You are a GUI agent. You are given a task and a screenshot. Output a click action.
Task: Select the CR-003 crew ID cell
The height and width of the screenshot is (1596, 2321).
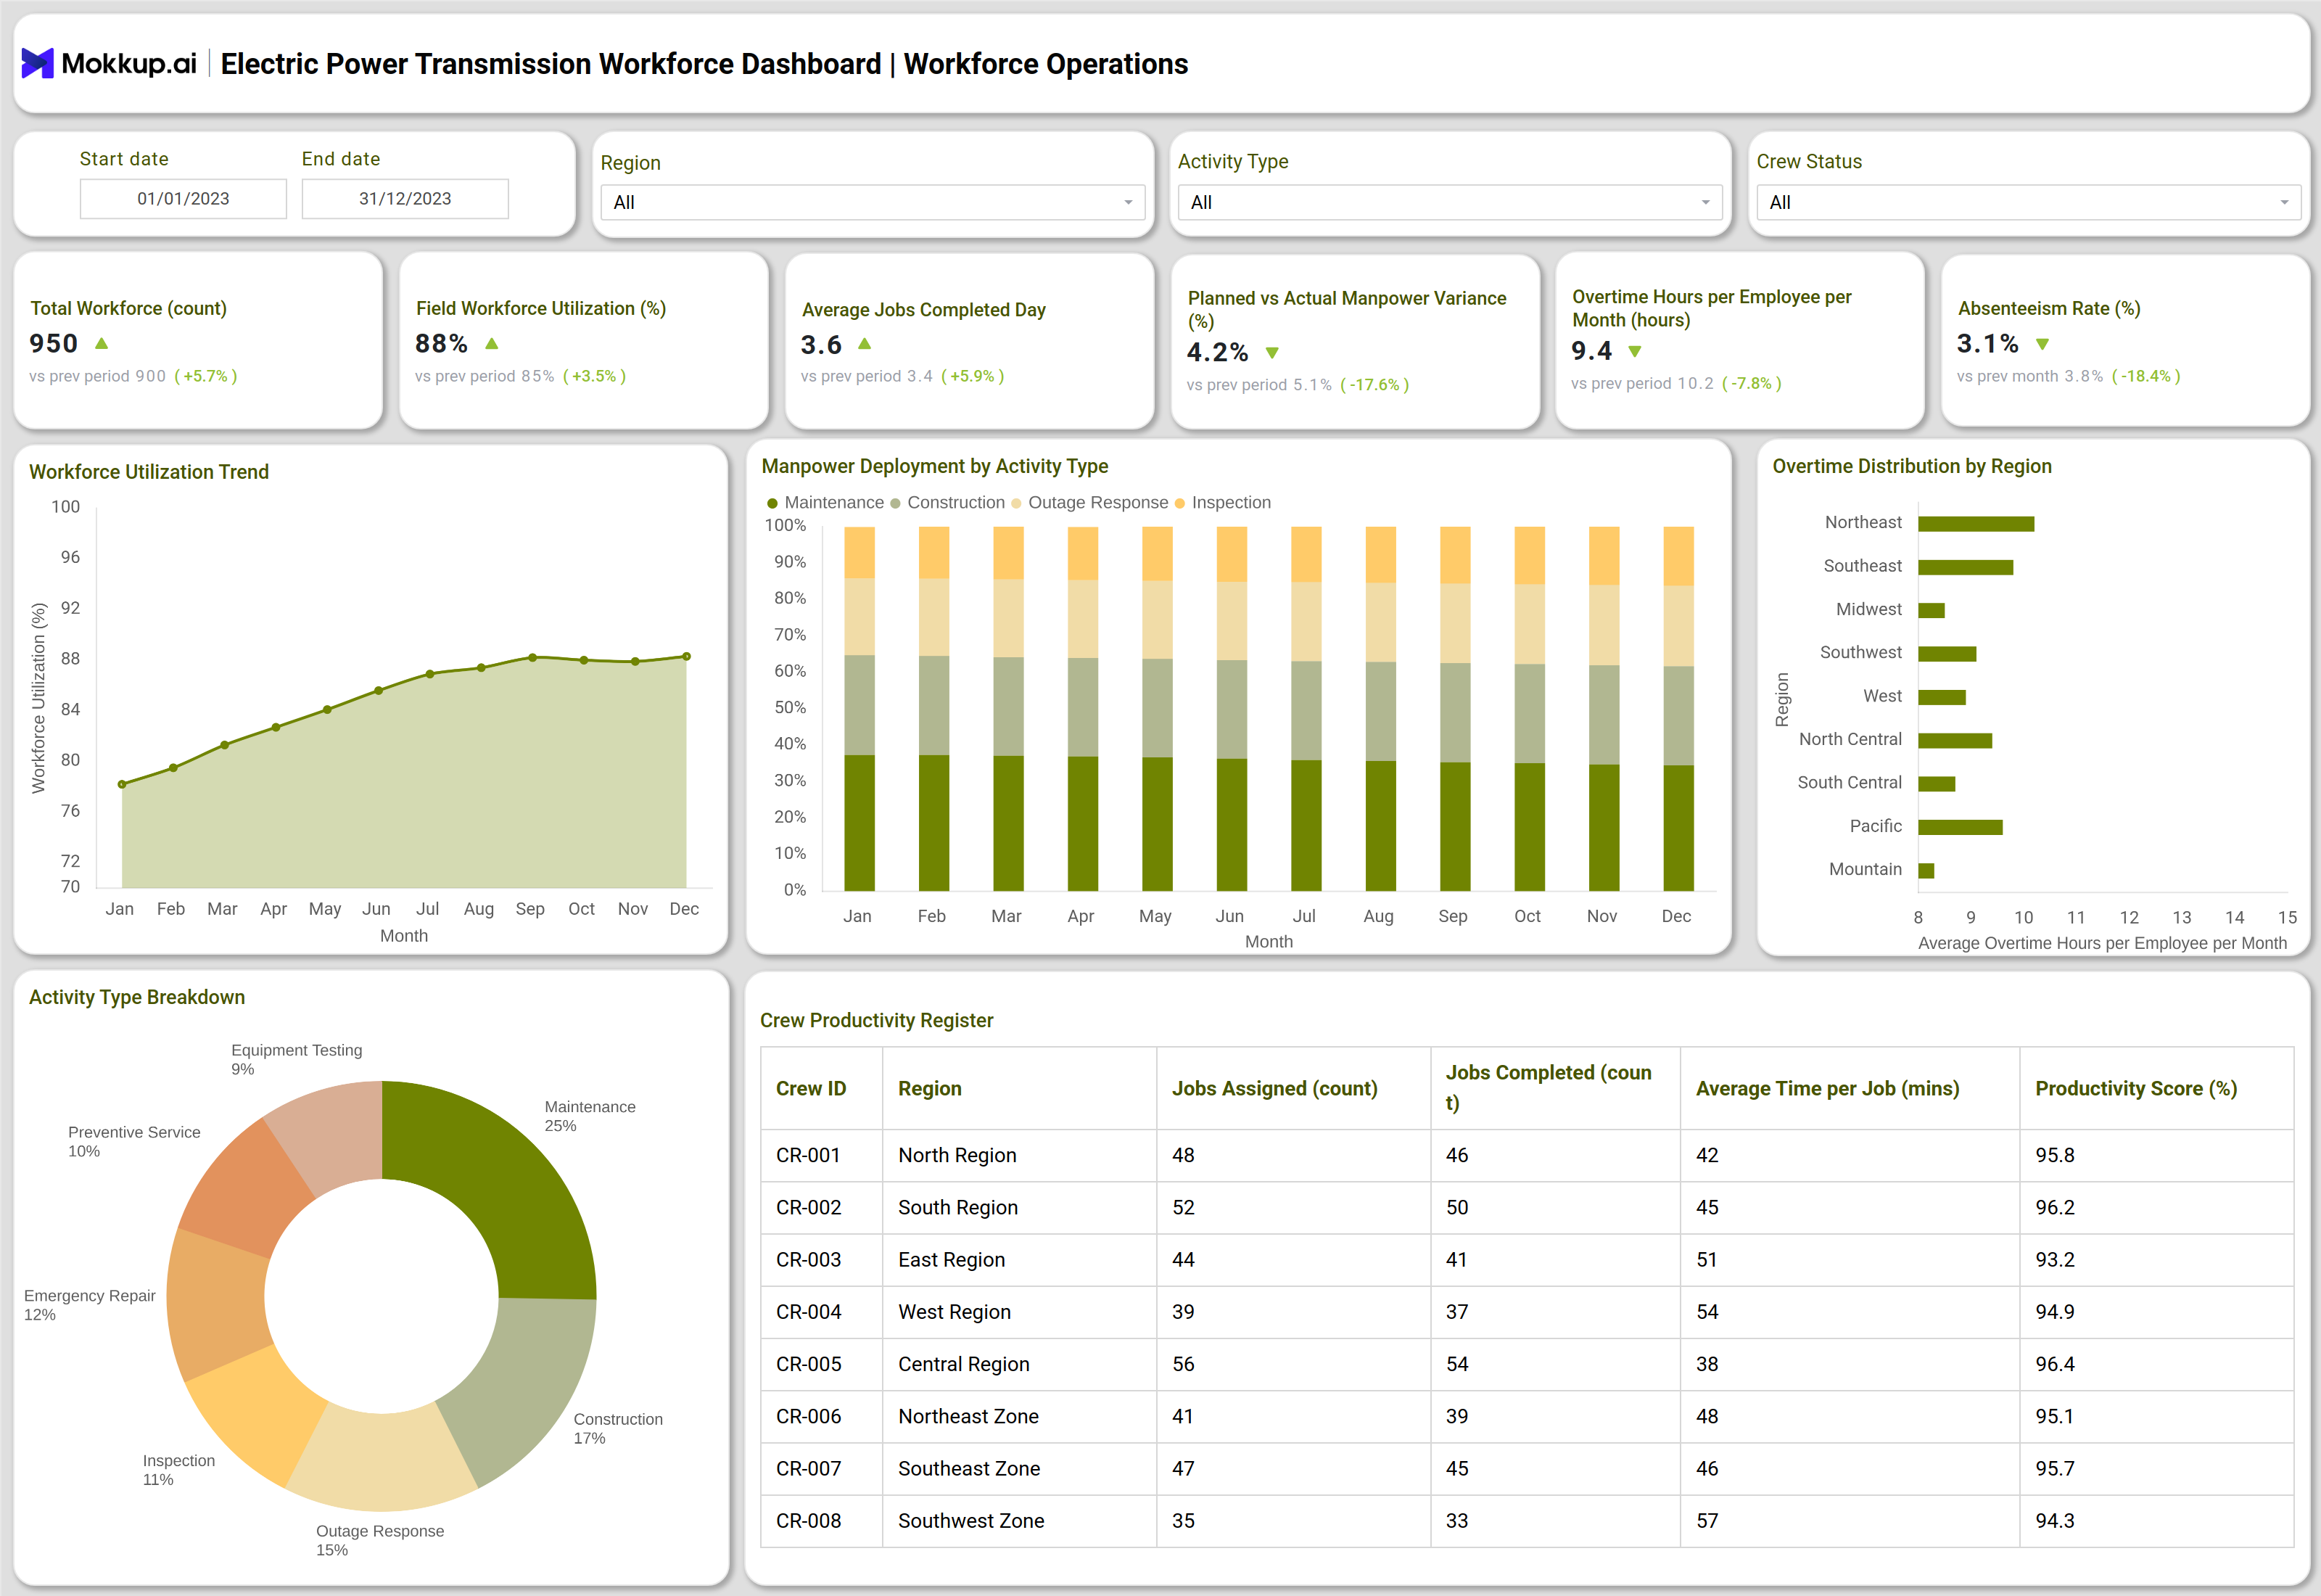pos(822,1259)
